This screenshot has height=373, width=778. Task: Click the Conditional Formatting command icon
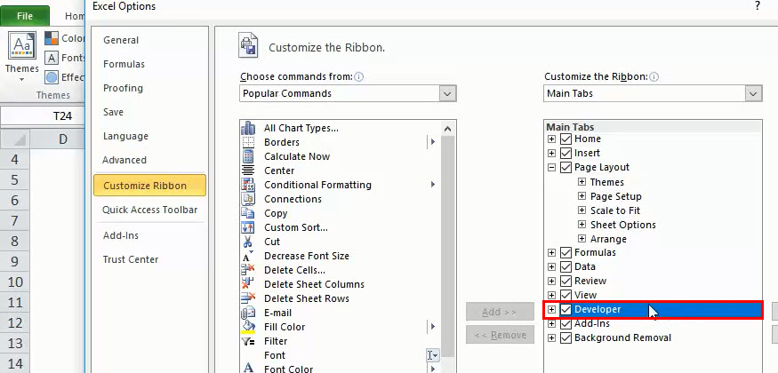click(249, 185)
